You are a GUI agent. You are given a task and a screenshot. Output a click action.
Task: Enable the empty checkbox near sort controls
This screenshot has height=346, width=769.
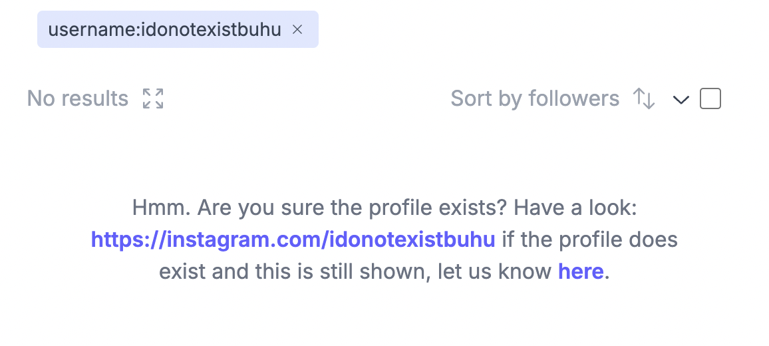(710, 98)
